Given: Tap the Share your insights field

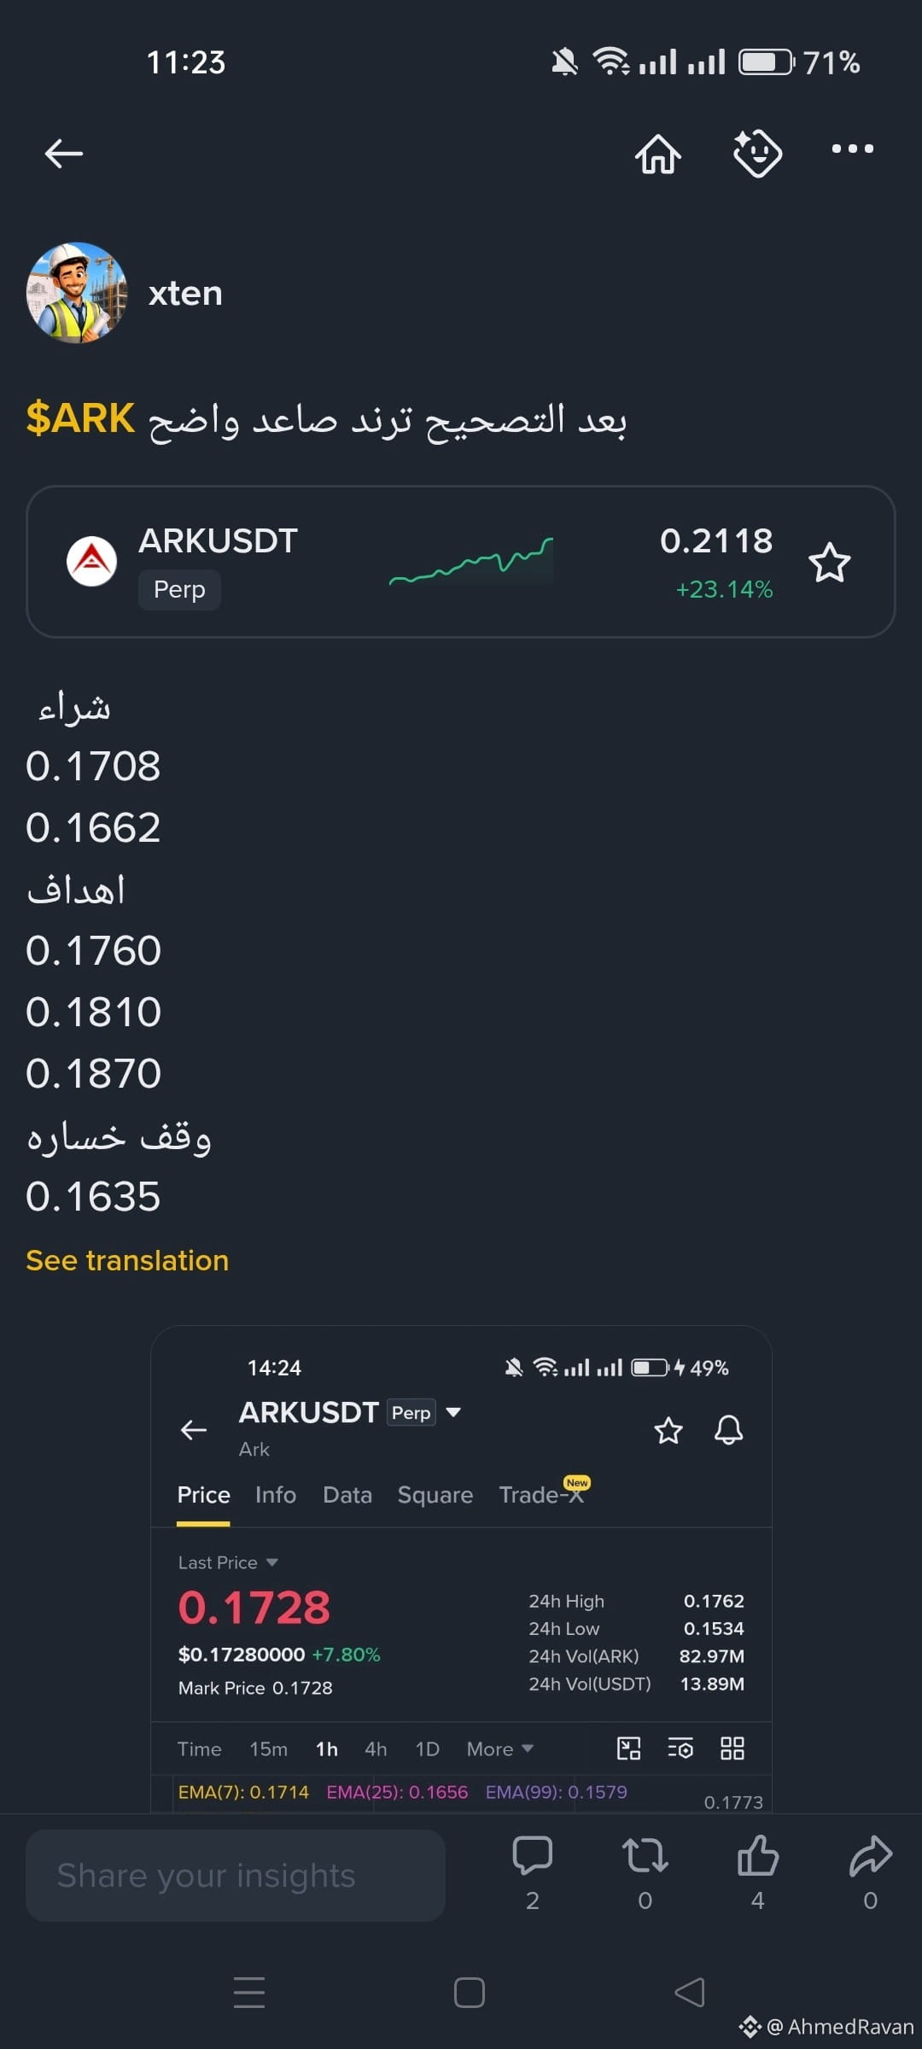Looking at the screenshot, I should tap(236, 1876).
